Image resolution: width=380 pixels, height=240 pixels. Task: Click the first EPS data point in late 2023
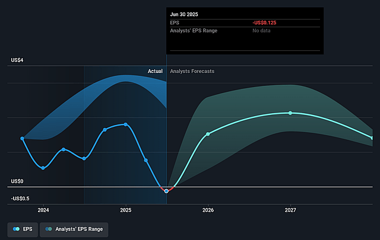[23, 139]
